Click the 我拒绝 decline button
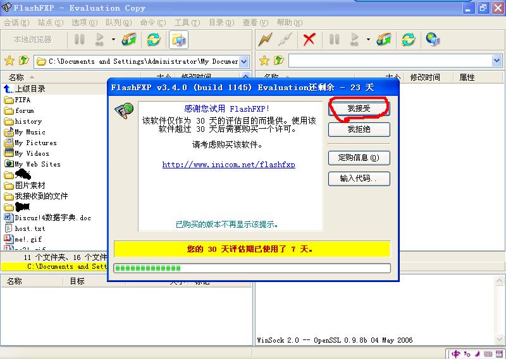Screen dimensions: 506x359 click(359, 129)
